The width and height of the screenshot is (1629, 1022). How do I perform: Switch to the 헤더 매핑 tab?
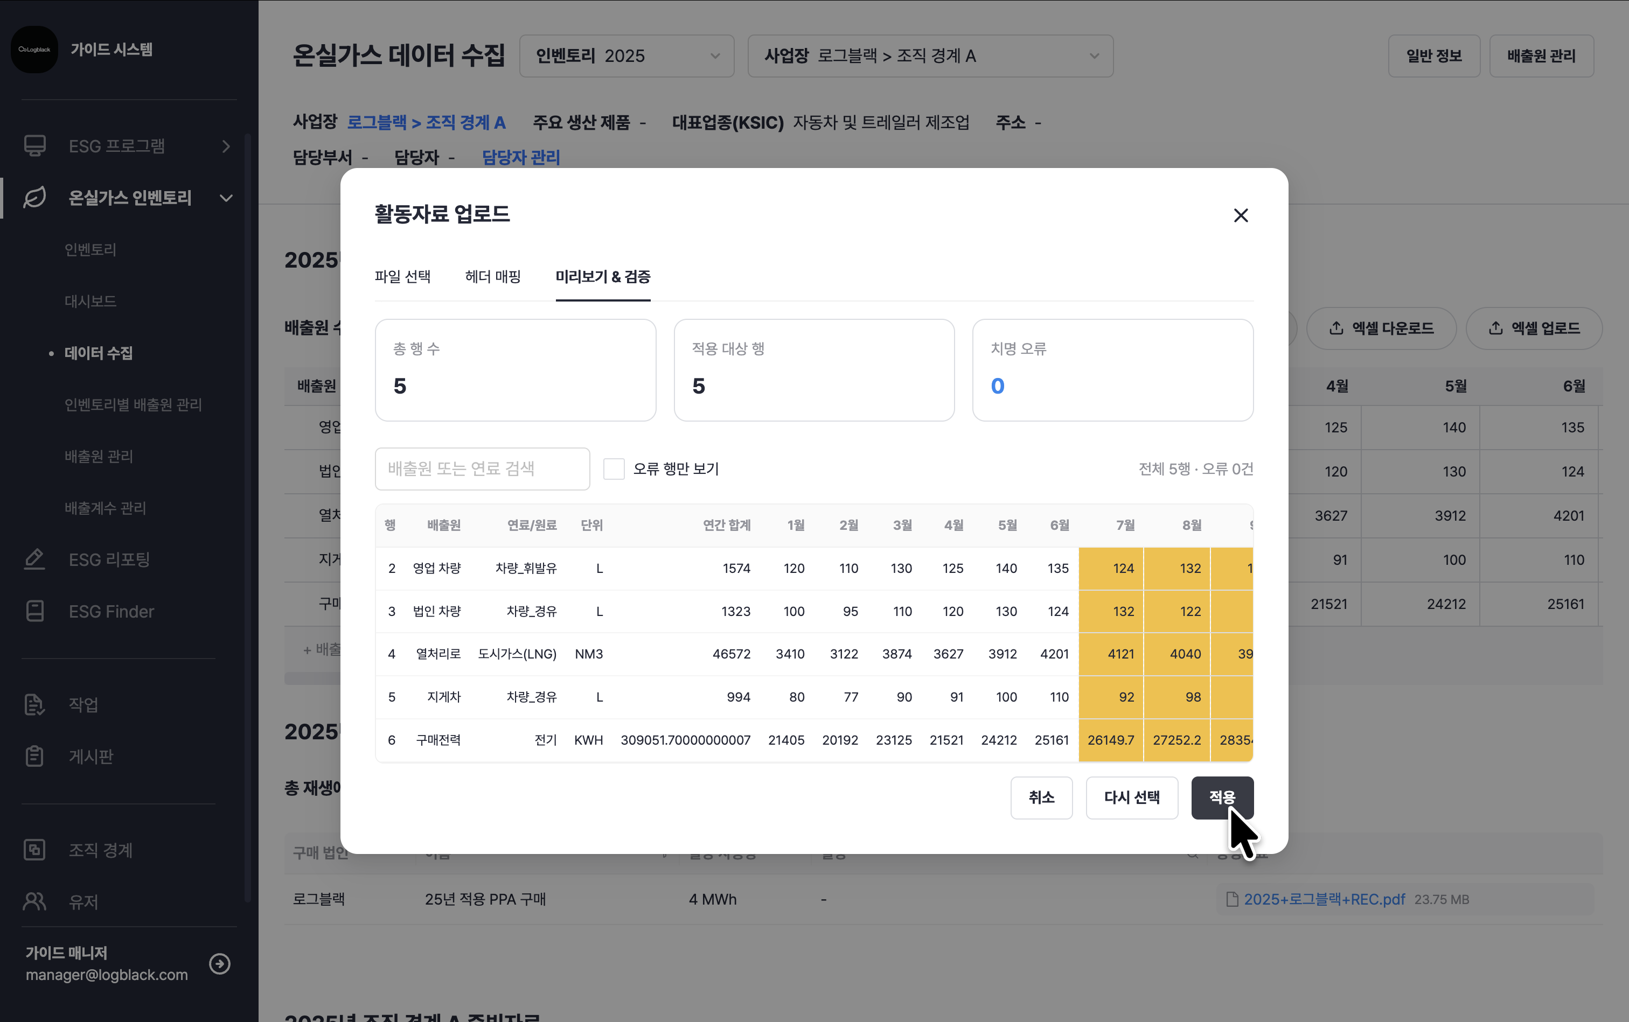492,276
